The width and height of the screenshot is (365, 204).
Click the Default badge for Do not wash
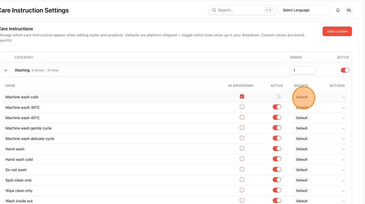[x=302, y=170]
